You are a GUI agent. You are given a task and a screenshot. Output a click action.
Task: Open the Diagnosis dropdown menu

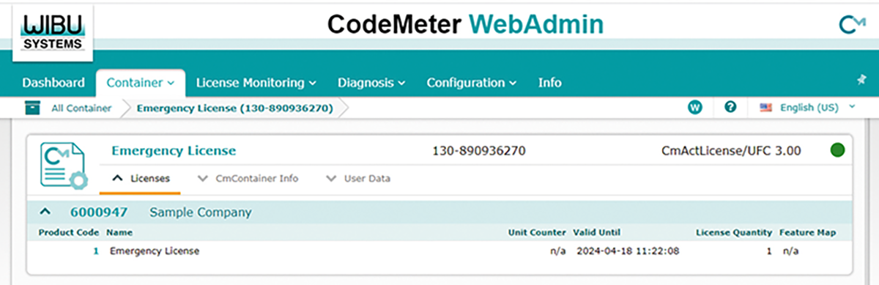[371, 83]
